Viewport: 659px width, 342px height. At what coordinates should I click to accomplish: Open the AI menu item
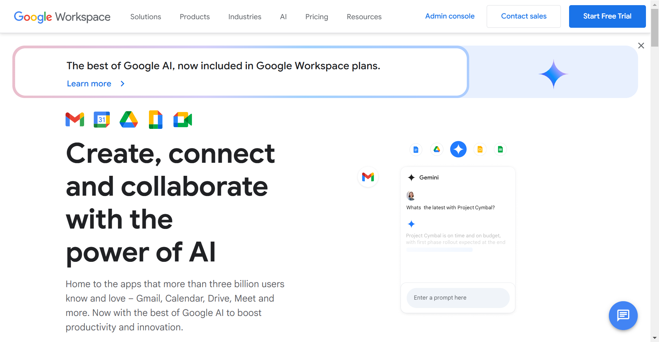point(283,17)
